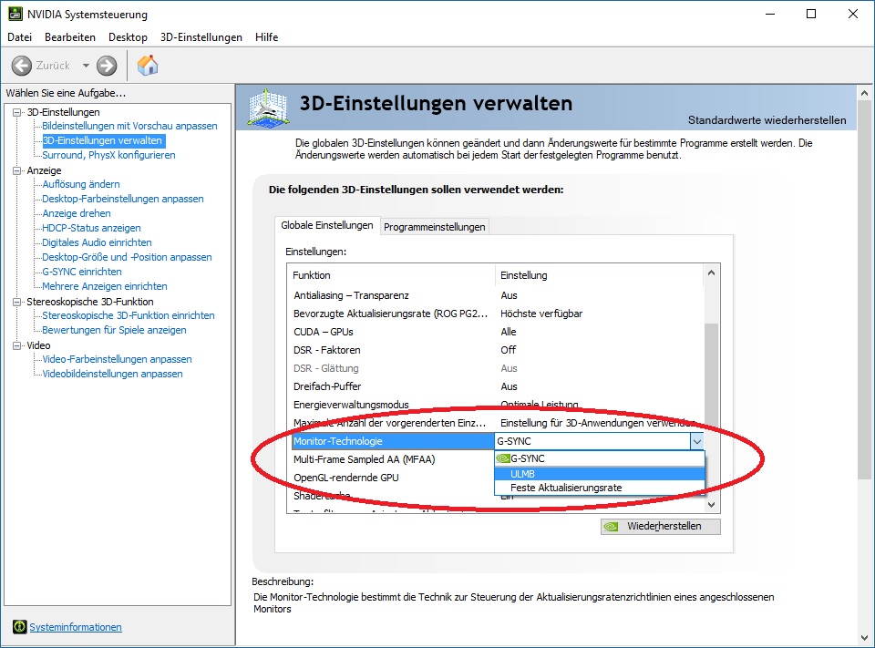Open Auflösung ändern
This screenshot has height=648, width=875.
coord(81,183)
